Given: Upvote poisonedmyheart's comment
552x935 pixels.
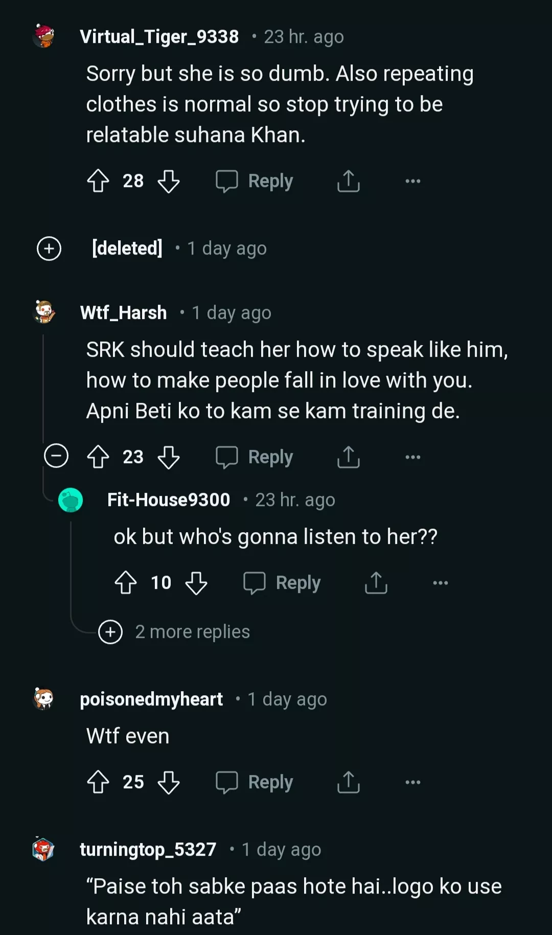Looking at the screenshot, I should [x=98, y=782].
